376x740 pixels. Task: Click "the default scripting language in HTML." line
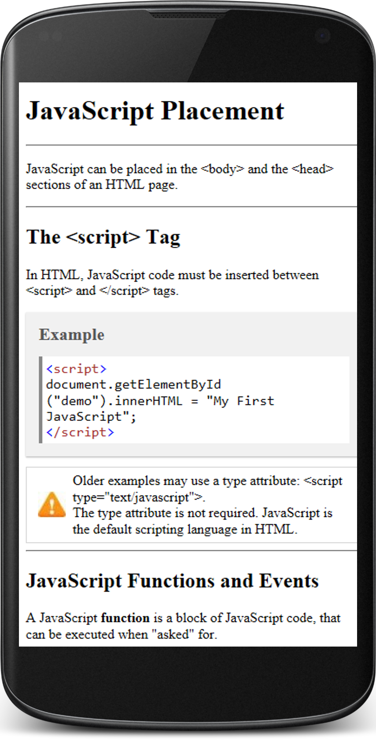185,529
